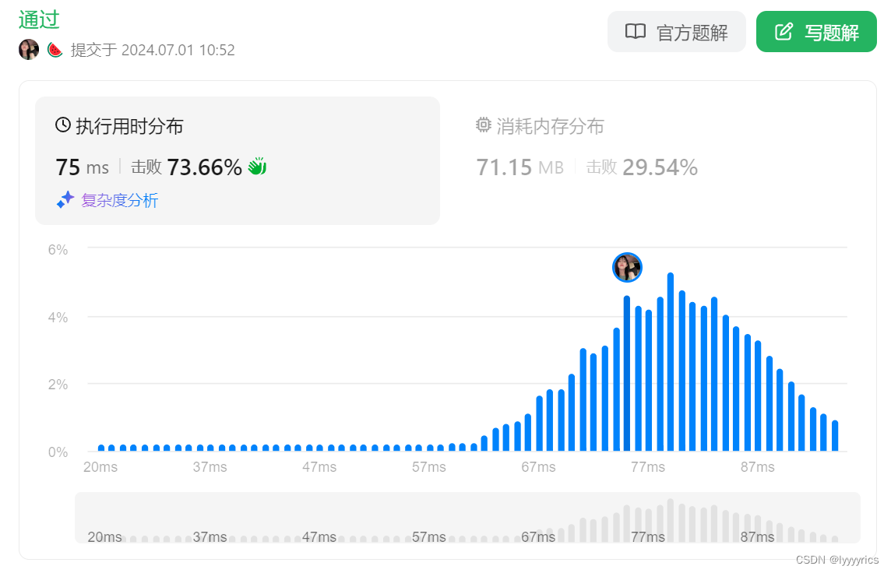This screenshot has width=891, height=573.
Task: Click the 0% y-axis label
Action: pos(58,452)
